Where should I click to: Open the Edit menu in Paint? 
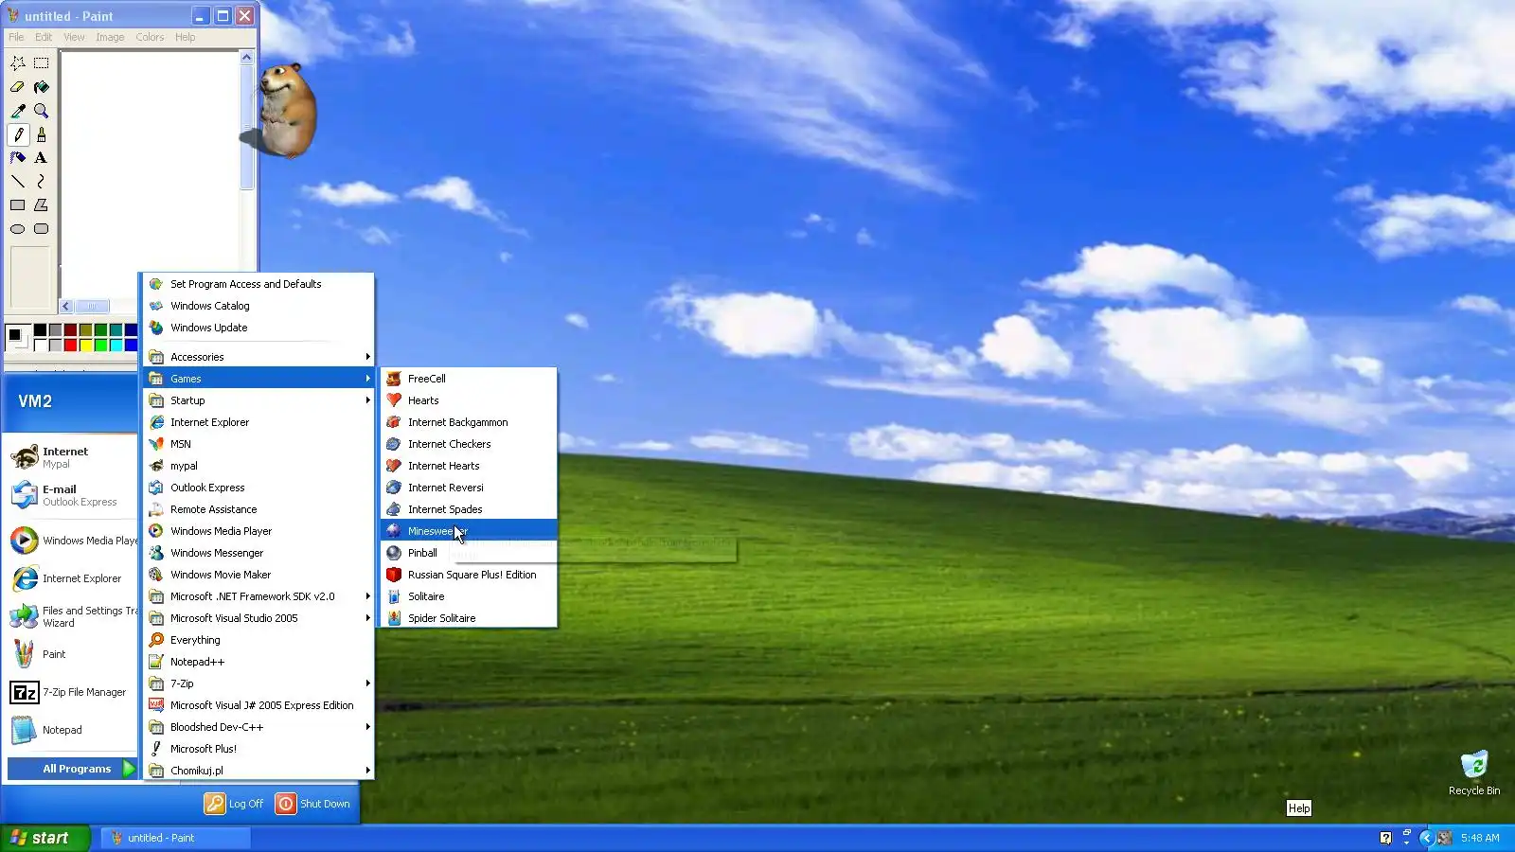(x=44, y=37)
